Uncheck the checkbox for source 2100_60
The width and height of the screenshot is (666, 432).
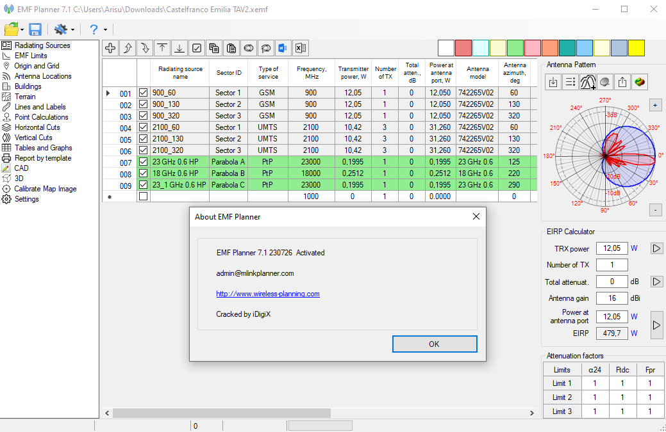point(143,127)
